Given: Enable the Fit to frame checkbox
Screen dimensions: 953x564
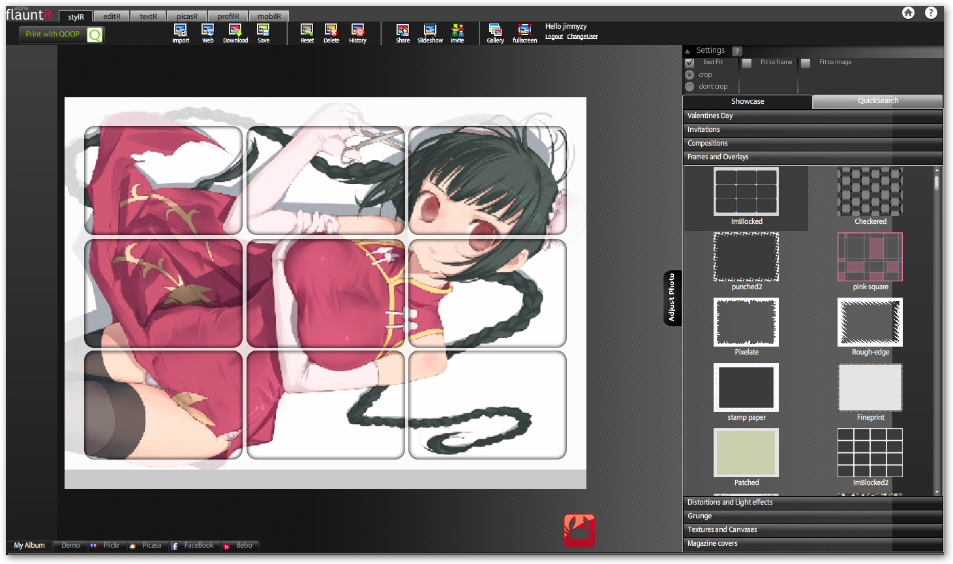Looking at the screenshot, I should pyautogui.click(x=747, y=63).
